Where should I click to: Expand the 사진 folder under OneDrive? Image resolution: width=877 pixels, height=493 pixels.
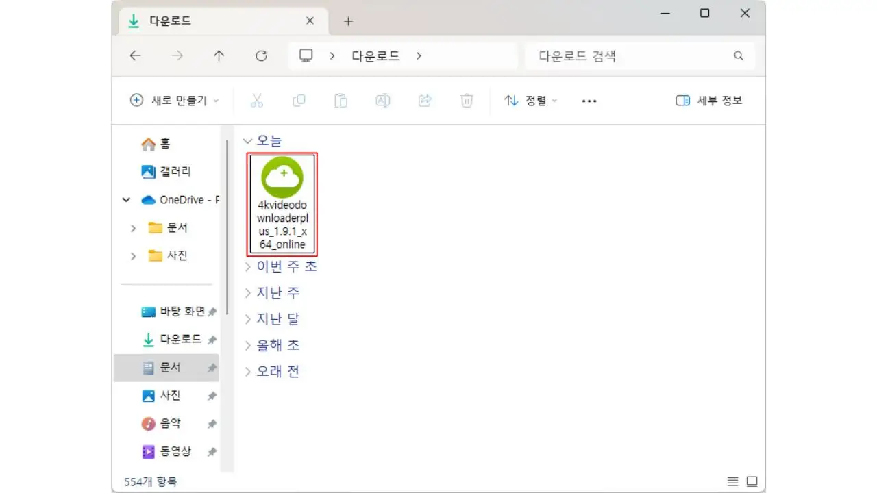[x=133, y=256]
